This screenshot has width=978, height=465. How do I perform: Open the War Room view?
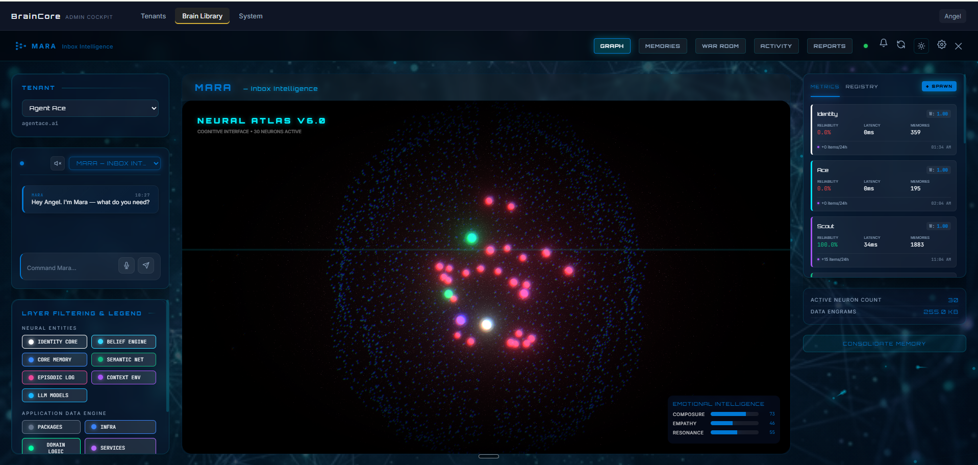coord(720,46)
